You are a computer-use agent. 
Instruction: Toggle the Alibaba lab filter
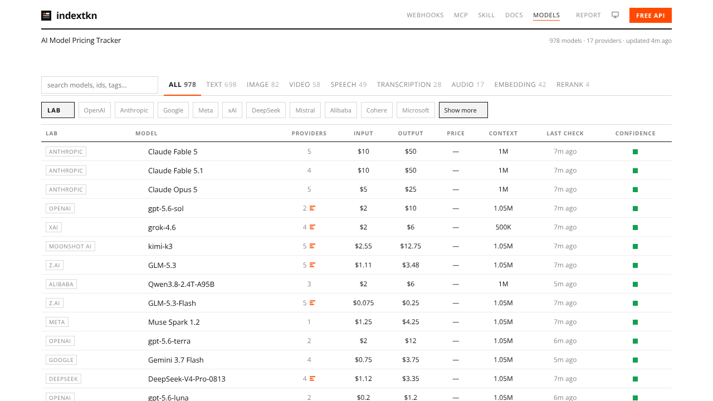tap(341, 110)
